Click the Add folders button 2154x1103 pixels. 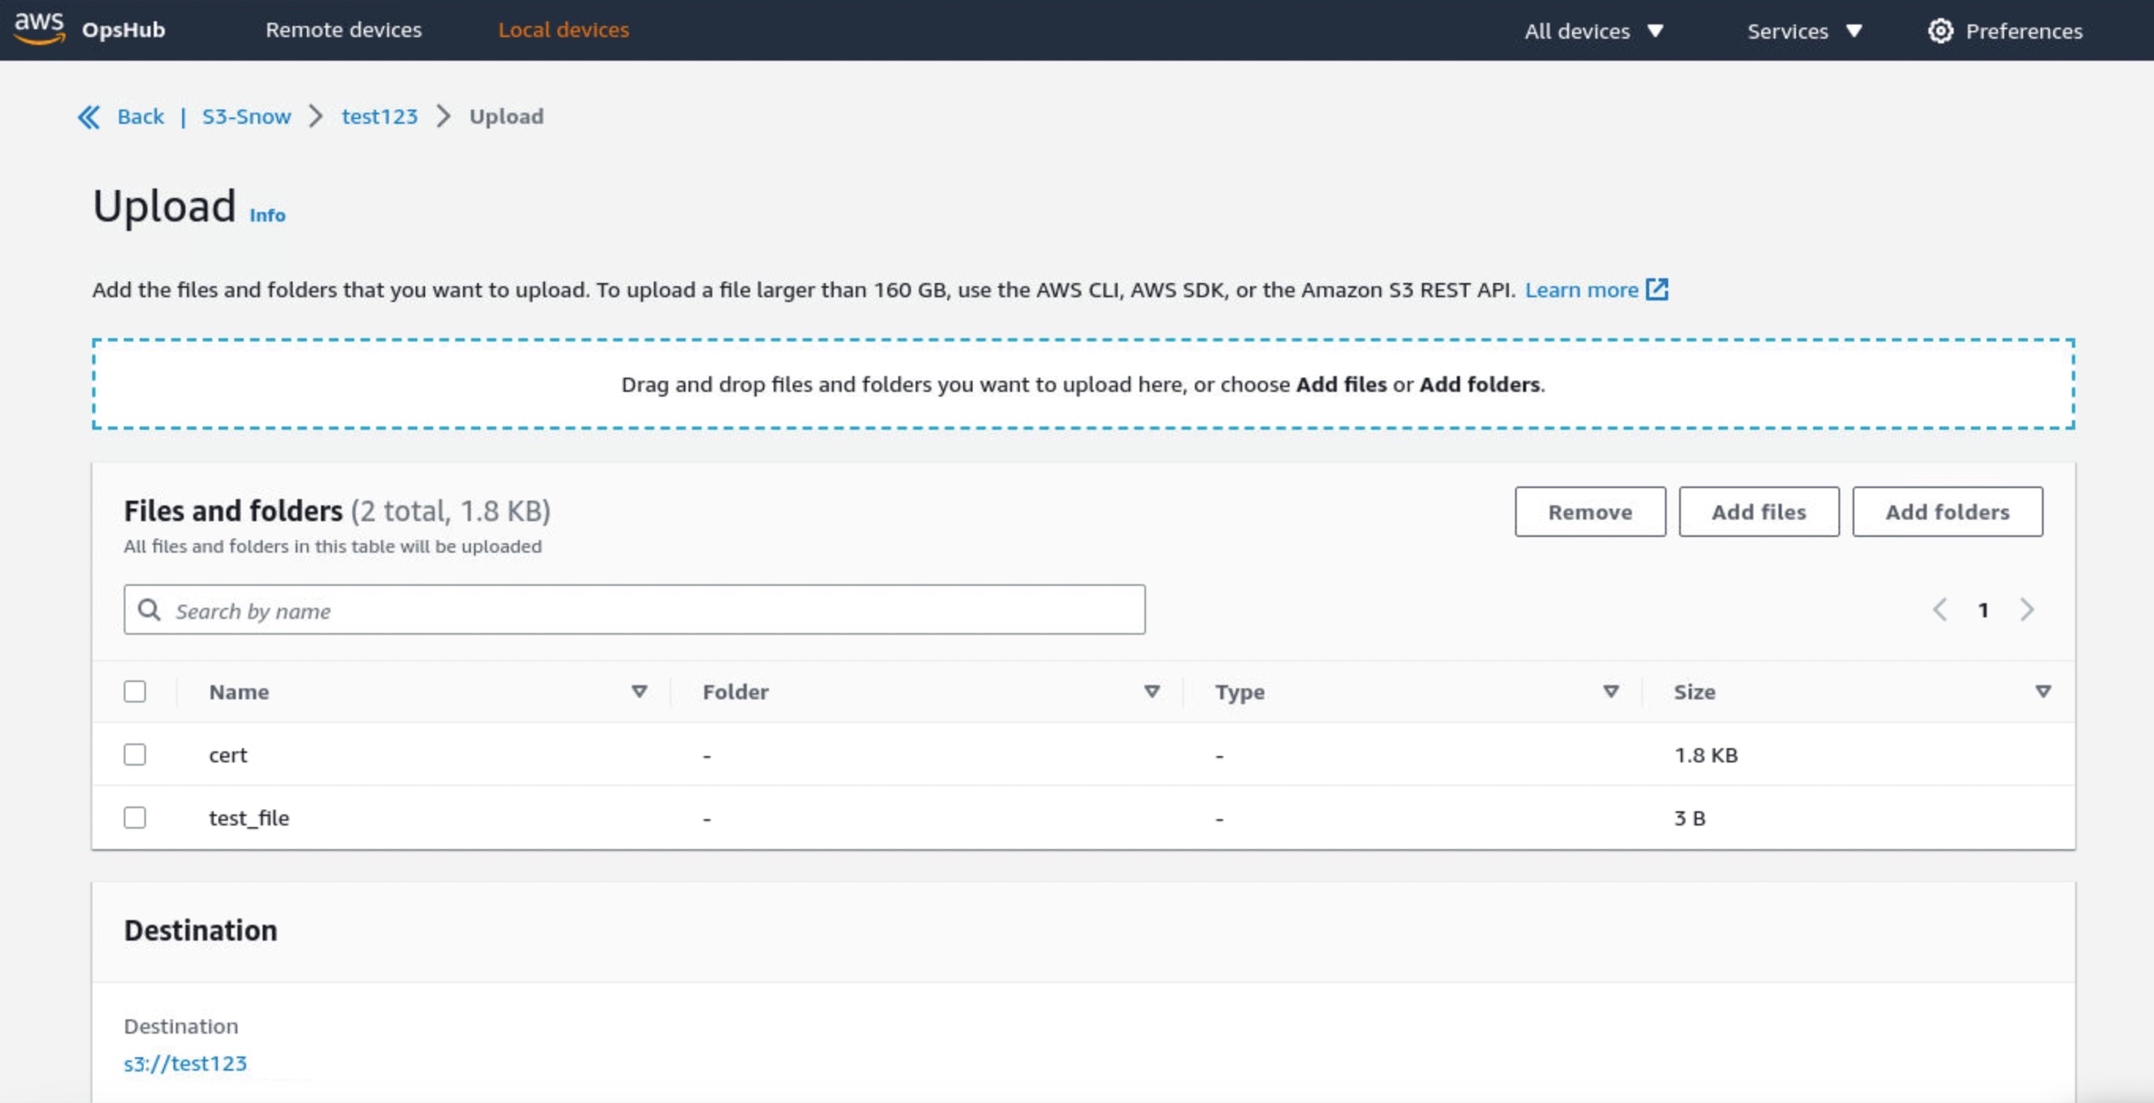coord(1947,512)
